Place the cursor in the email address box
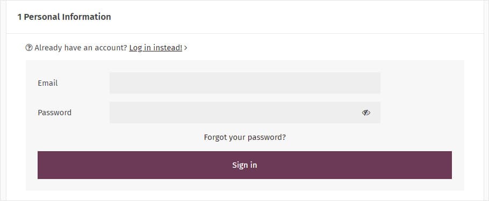This screenshot has width=489, height=201. (245, 83)
